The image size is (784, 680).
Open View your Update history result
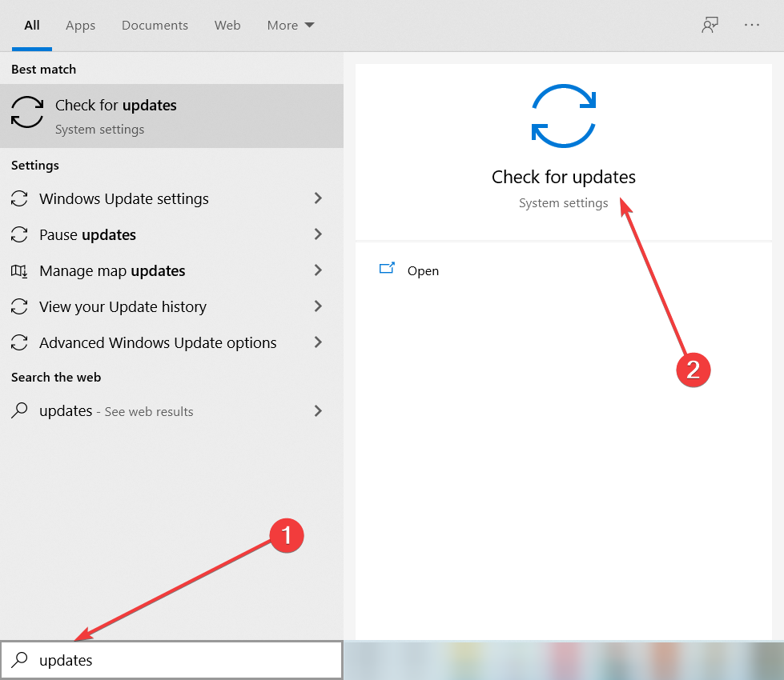[x=171, y=306]
